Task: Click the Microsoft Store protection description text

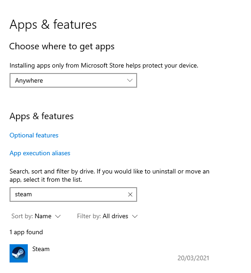Action: coord(104,65)
